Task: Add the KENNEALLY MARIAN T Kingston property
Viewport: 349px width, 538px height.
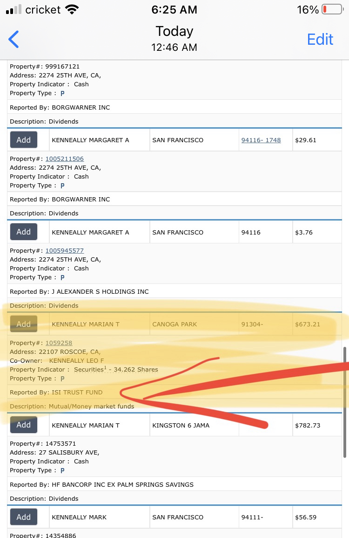Action: (24, 425)
